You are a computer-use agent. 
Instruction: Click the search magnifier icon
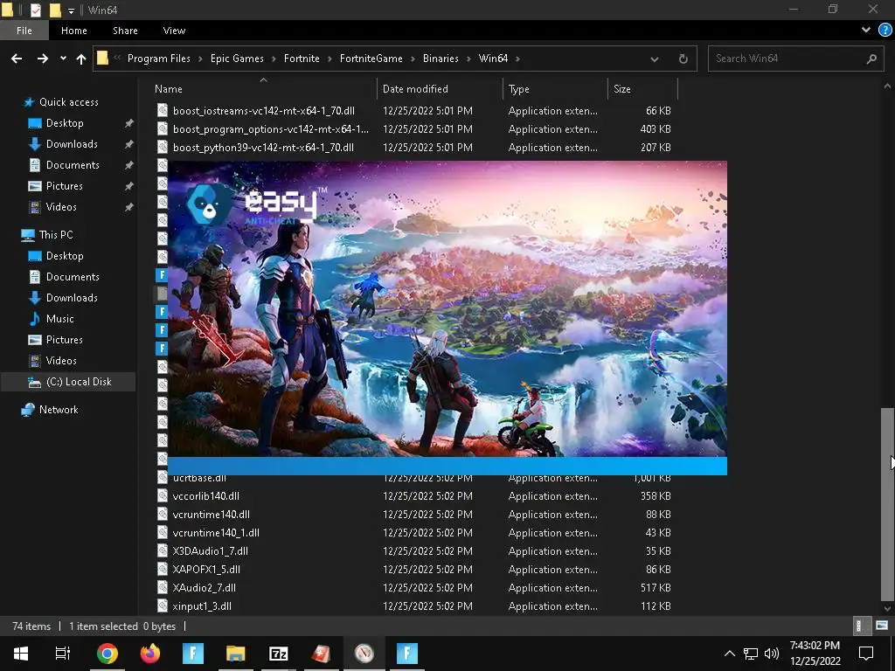tap(871, 59)
